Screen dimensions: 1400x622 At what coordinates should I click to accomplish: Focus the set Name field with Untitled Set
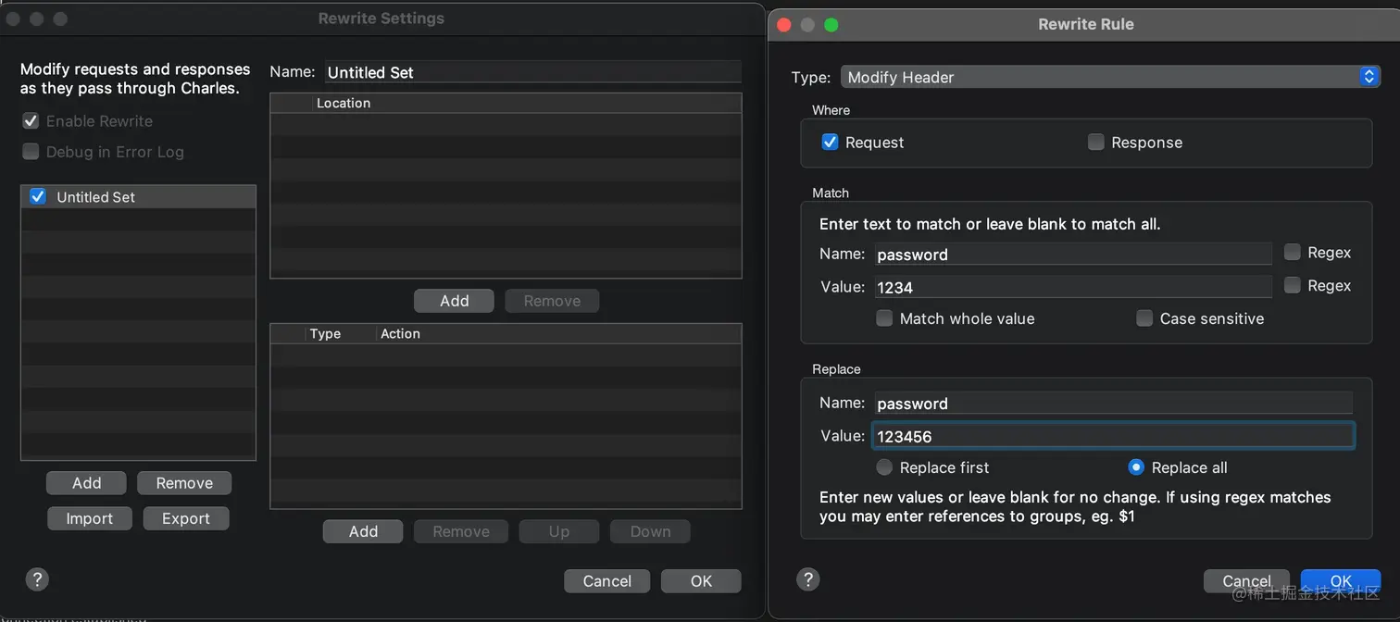(x=532, y=72)
